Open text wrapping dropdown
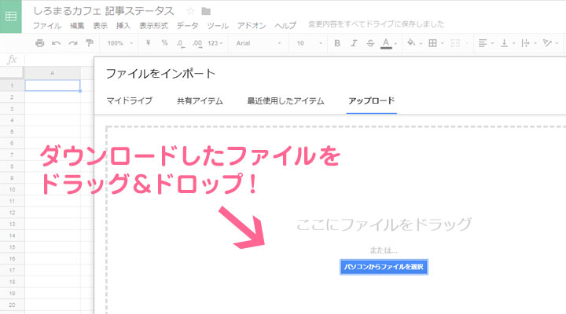 (x=528, y=43)
